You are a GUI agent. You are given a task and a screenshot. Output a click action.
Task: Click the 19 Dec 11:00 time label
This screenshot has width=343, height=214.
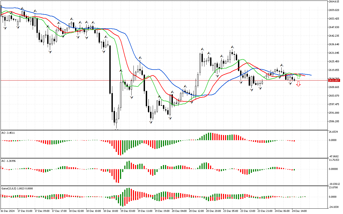[x=145, y=211]
